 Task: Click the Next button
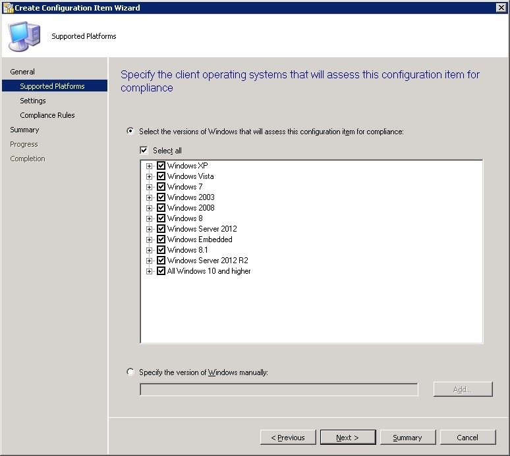348,437
